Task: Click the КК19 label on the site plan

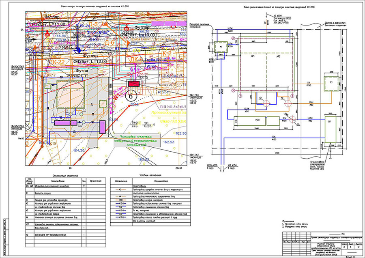Action: pos(52,144)
